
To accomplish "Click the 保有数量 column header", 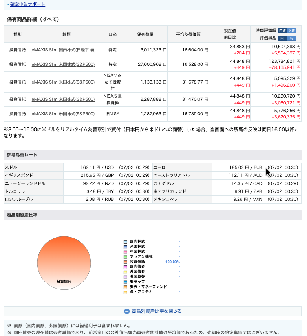I will (x=145, y=34).
